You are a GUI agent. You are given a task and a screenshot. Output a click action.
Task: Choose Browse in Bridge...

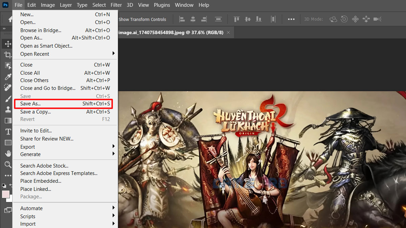pyautogui.click(x=65, y=30)
